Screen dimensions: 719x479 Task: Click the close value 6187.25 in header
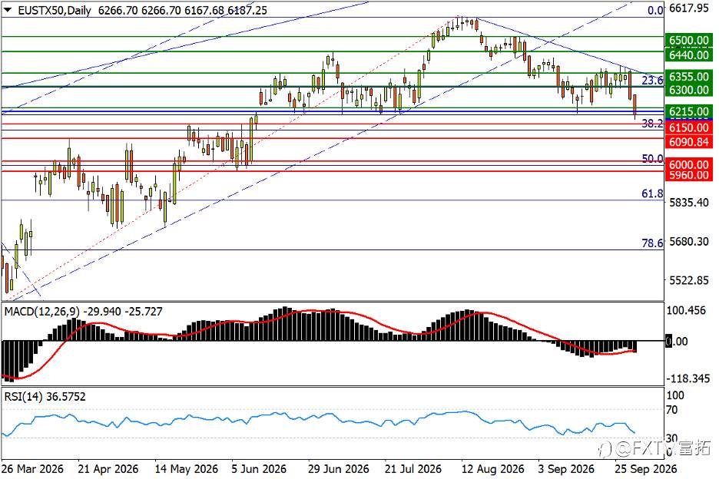[247, 11]
